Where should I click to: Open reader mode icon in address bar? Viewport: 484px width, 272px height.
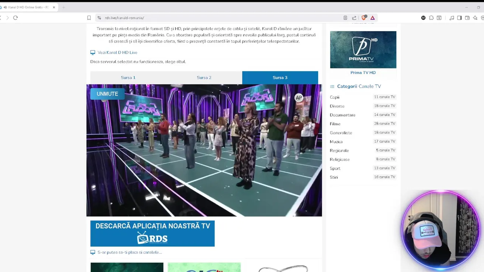[x=345, y=18]
